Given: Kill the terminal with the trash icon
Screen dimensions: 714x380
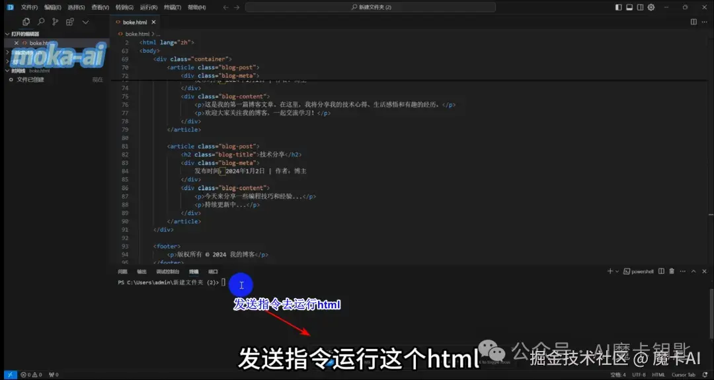Looking at the screenshot, I should (672, 271).
